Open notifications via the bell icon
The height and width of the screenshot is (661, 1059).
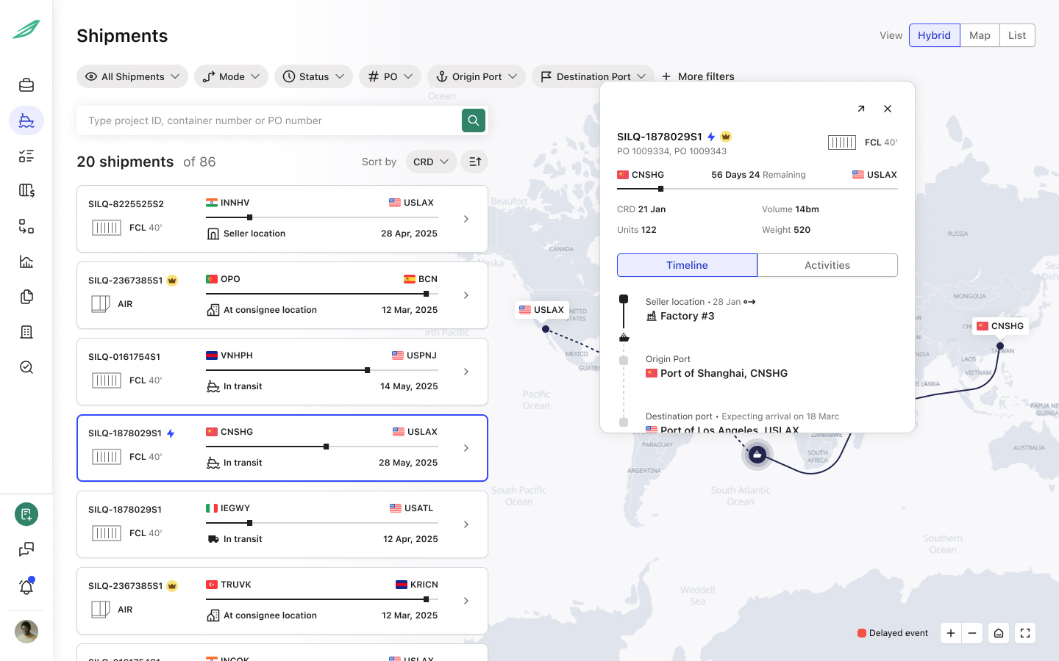[x=26, y=587]
